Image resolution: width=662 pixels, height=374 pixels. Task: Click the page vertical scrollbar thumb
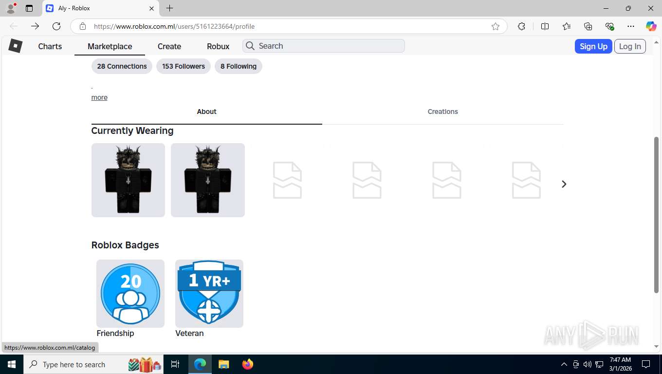pos(656,214)
